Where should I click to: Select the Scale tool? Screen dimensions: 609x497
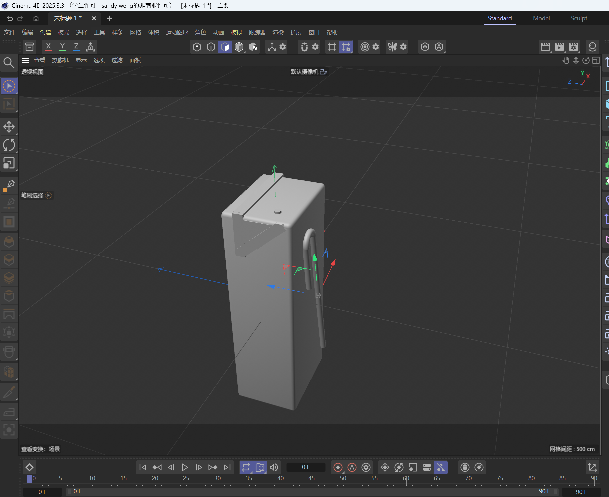pyautogui.click(x=9, y=163)
